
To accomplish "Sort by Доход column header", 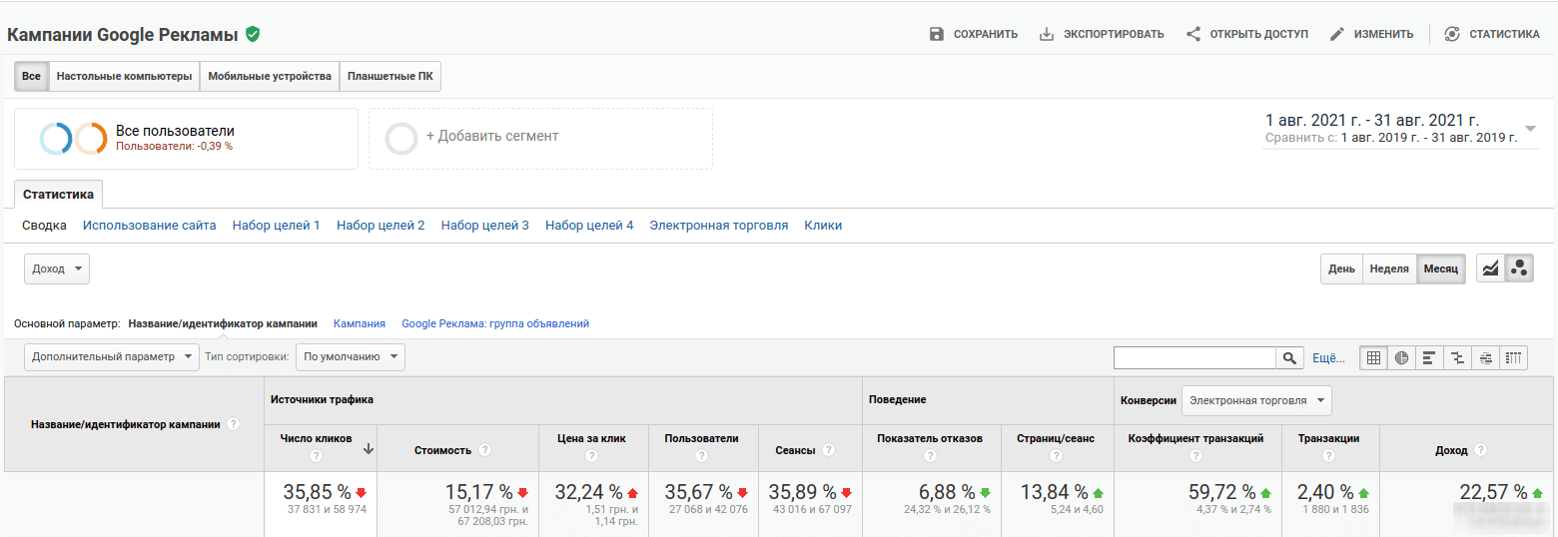I will coord(1451,450).
